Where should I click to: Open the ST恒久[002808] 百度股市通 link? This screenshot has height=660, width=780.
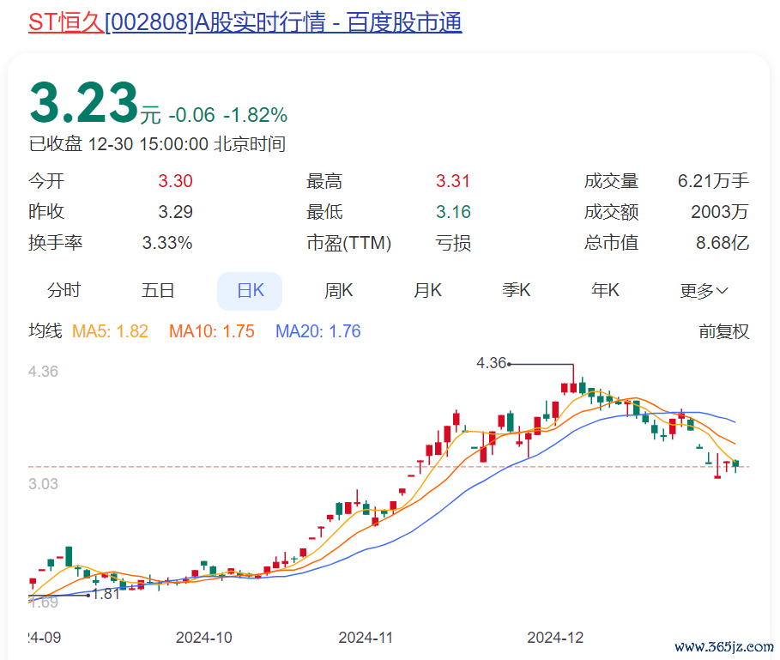(x=245, y=22)
